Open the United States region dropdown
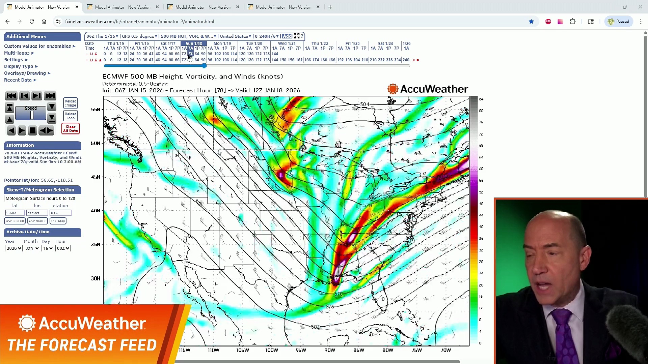The width and height of the screenshot is (648, 364). (235, 36)
